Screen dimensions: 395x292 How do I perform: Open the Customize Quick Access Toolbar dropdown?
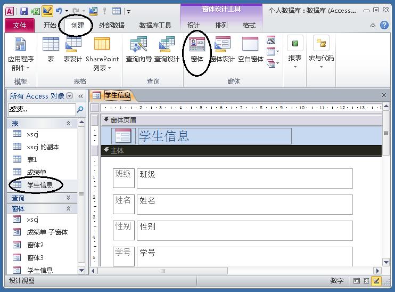tap(128, 11)
